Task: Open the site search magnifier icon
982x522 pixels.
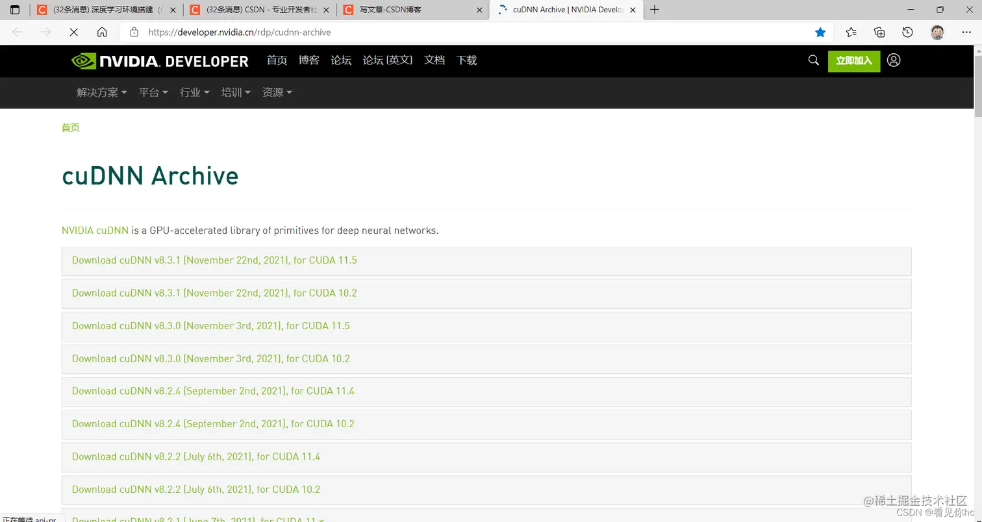Action: click(x=813, y=60)
